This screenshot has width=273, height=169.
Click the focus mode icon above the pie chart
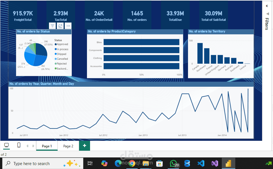pos(60,26)
